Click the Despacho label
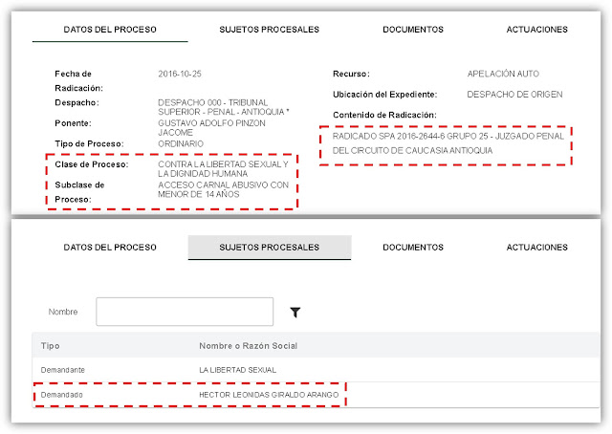 [76, 102]
